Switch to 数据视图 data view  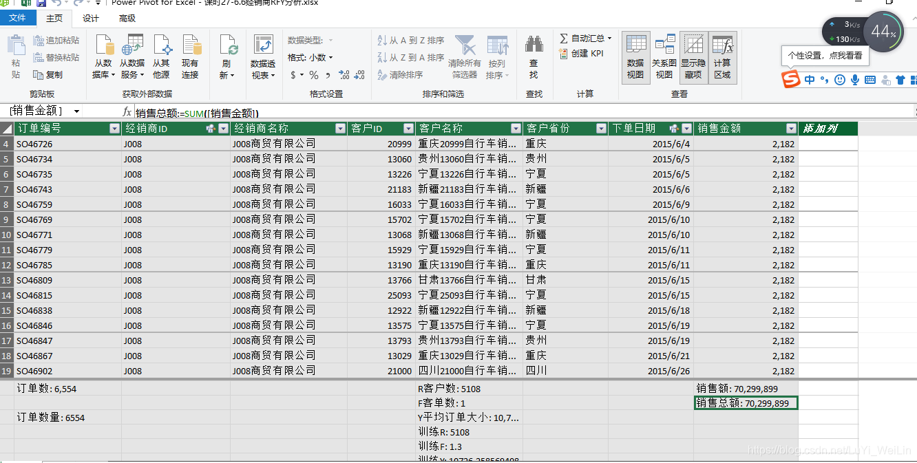(635, 58)
